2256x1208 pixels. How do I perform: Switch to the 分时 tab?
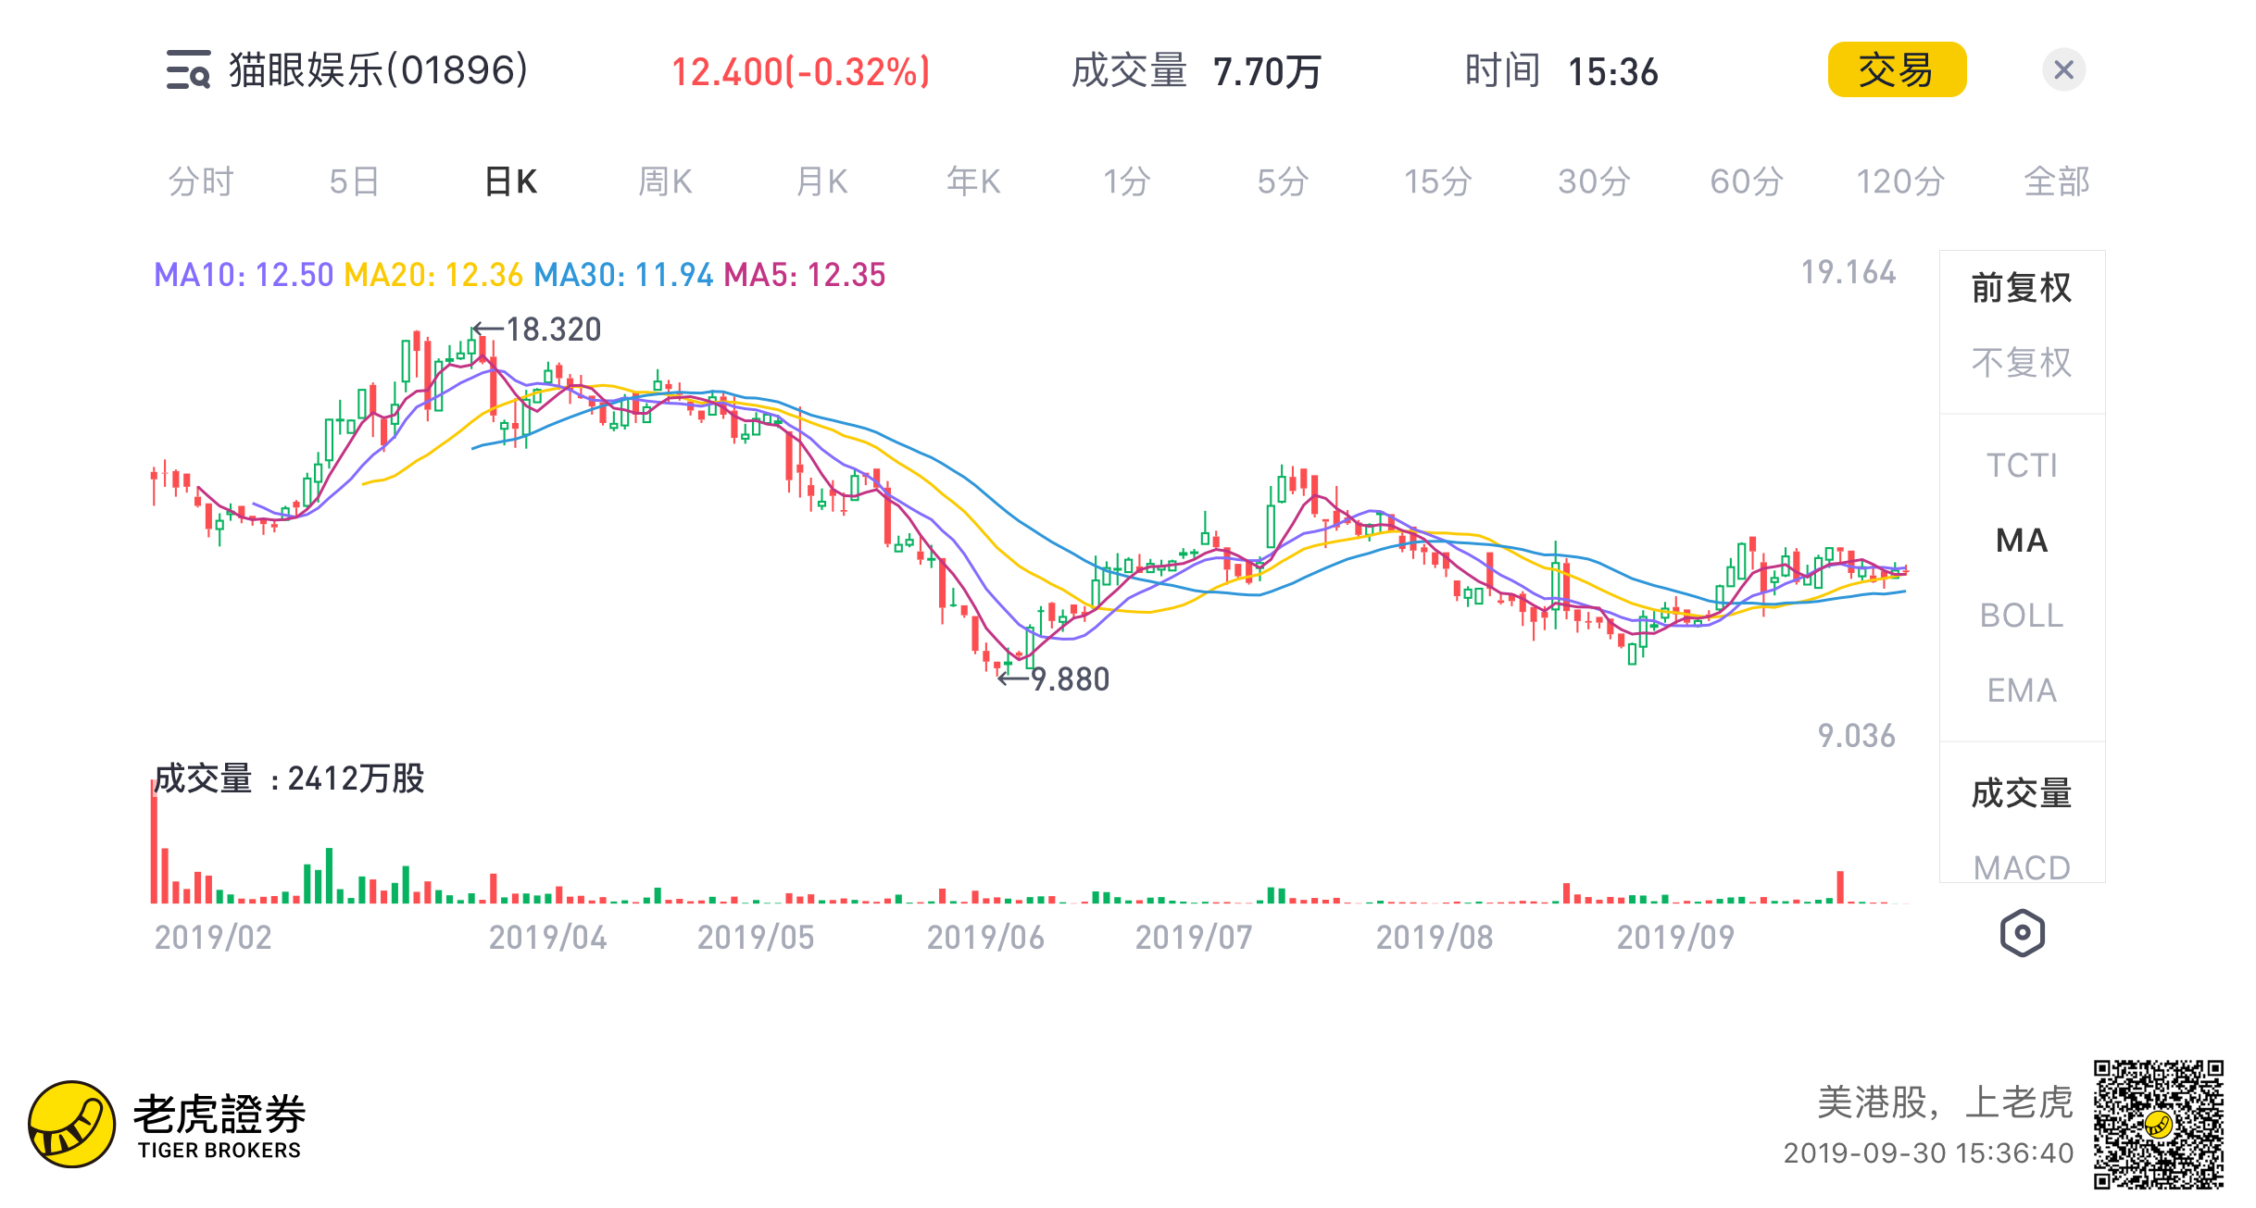pyautogui.click(x=201, y=181)
